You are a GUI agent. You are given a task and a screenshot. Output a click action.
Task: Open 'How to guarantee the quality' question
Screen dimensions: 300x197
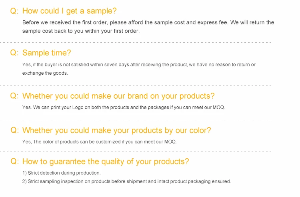106,161
